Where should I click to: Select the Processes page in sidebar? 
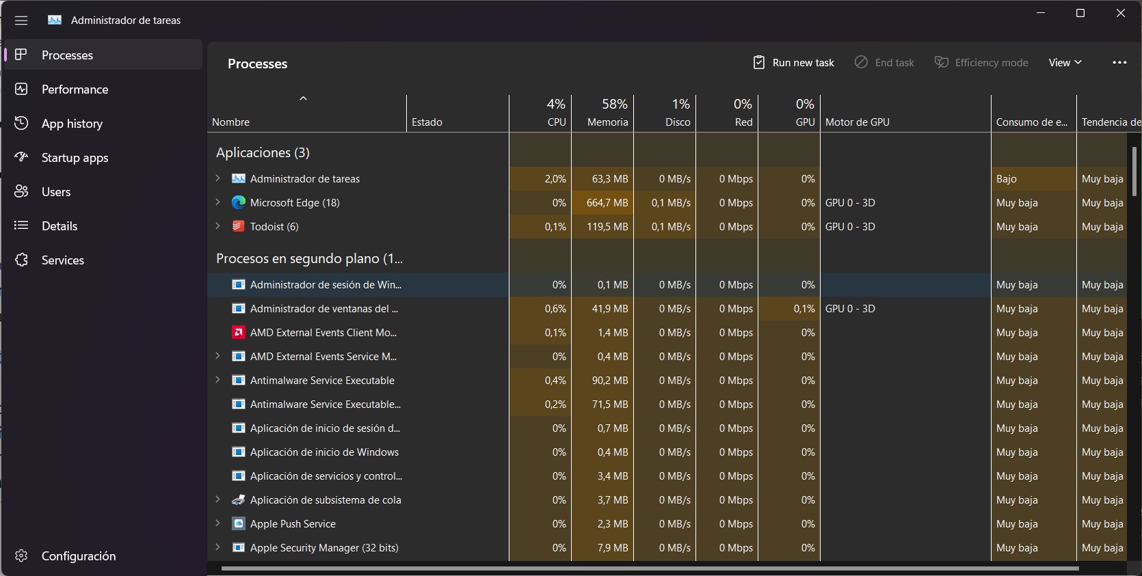pos(67,55)
